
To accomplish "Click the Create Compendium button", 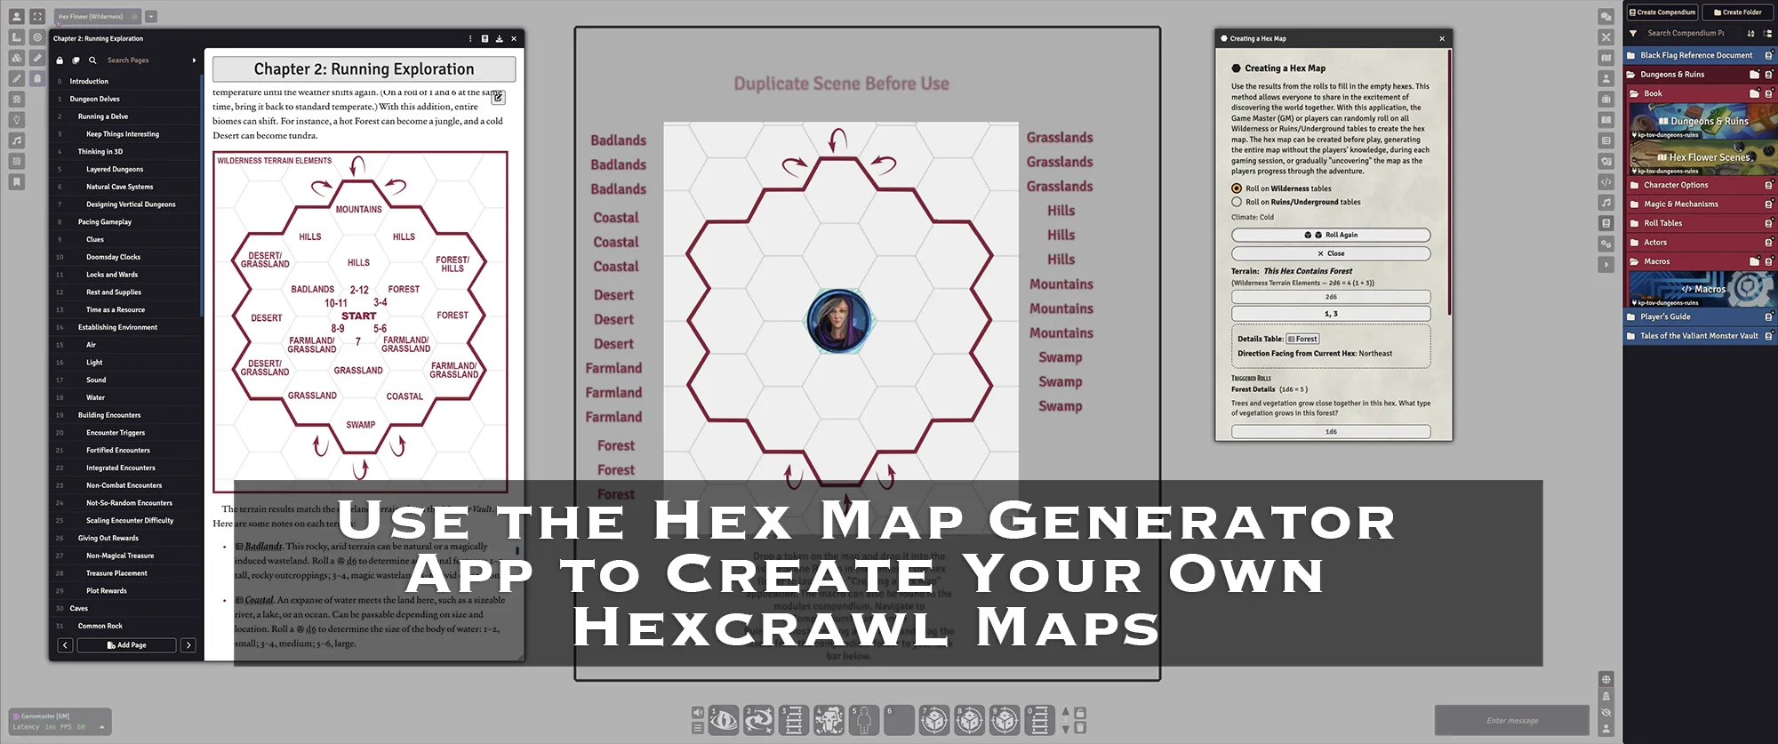I will [1662, 12].
